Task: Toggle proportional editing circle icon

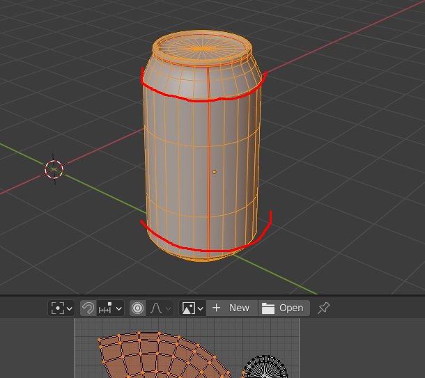Action: (x=138, y=308)
